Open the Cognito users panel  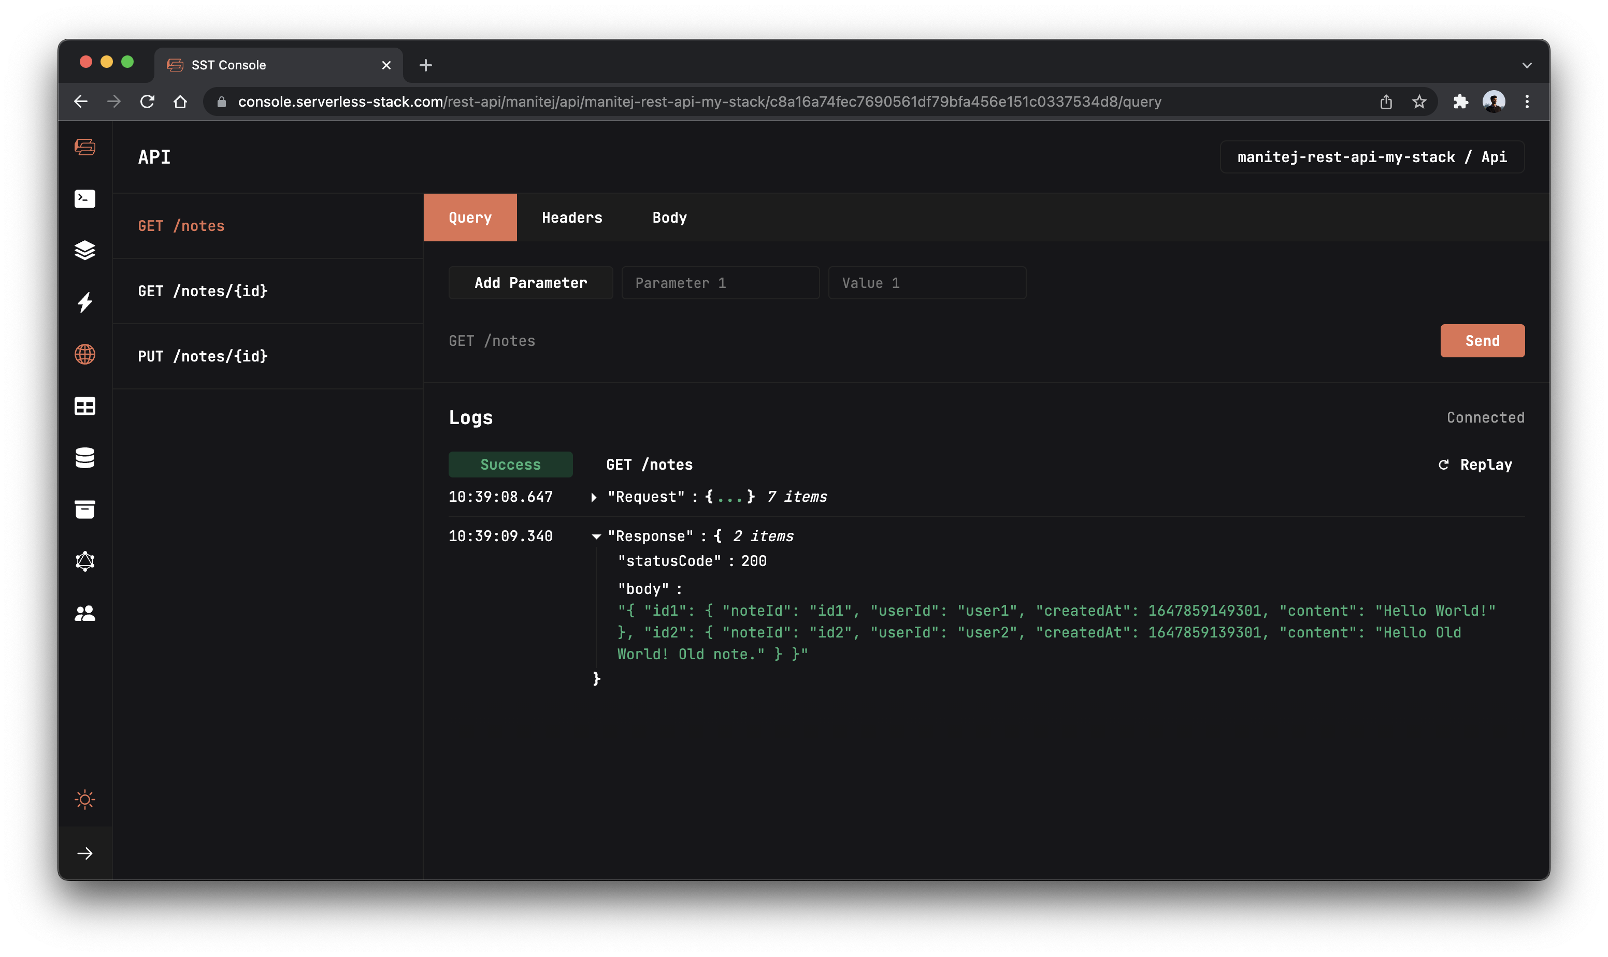pyautogui.click(x=84, y=612)
